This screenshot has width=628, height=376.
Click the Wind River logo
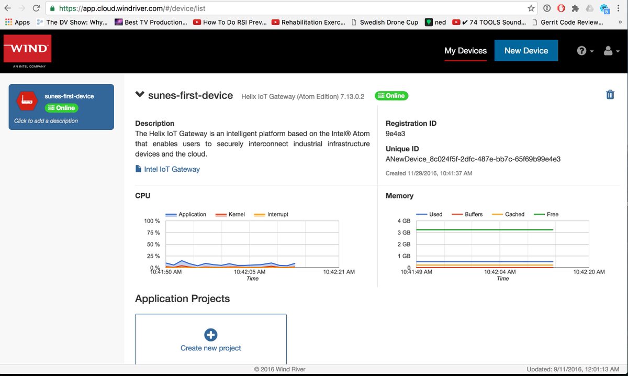[28, 51]
